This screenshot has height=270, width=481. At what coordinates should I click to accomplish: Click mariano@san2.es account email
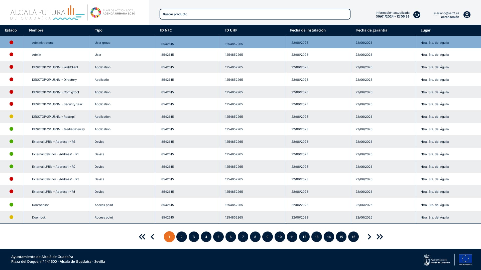click(x=446, y=13)
